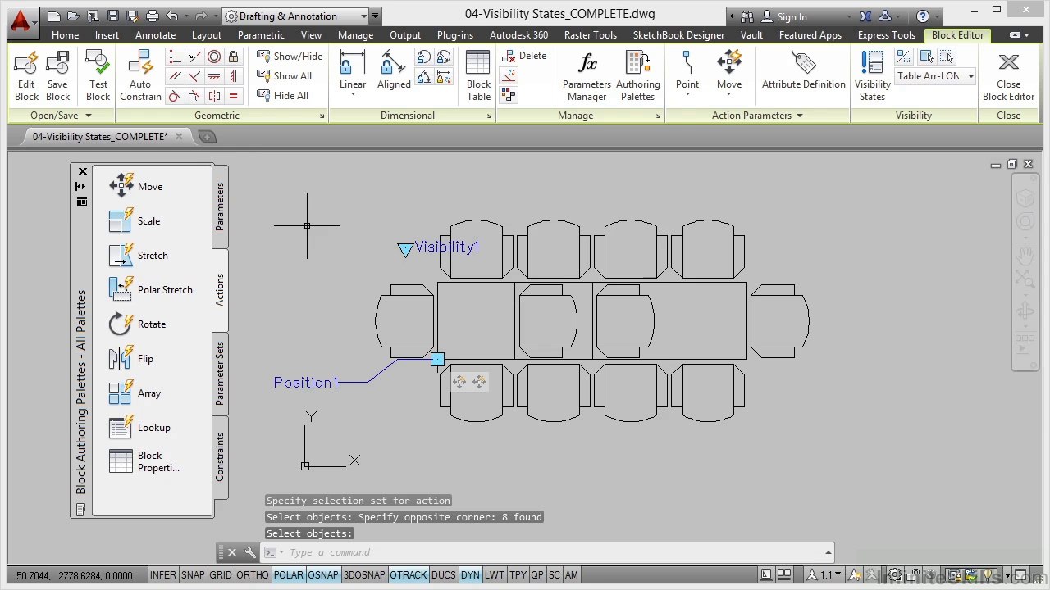Select the Flip action in the palette

point(131,358)
